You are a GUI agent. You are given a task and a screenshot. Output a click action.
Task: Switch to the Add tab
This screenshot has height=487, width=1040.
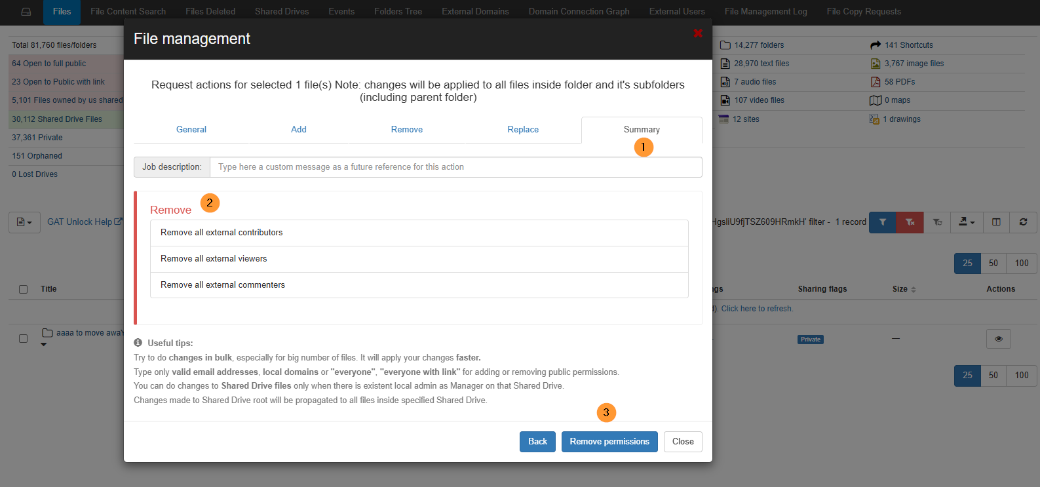tap(299, 130)
